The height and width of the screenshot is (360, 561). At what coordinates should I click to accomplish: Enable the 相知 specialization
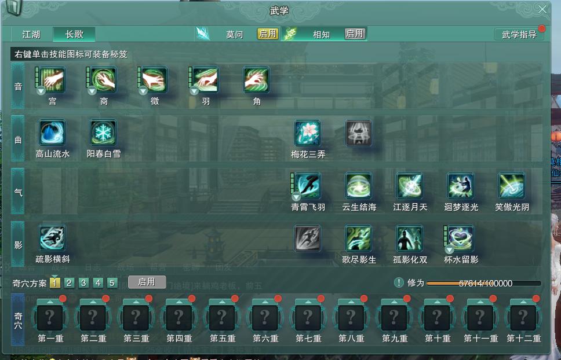(355, 34)
